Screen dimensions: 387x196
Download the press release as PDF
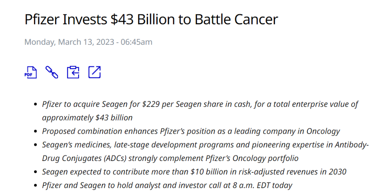[30, 72]
